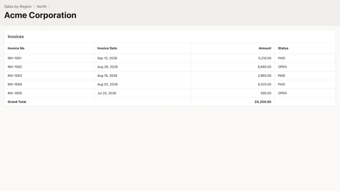Click the Invoice No column header
Viewport: 340px width, 191px height.
[16, 48]
